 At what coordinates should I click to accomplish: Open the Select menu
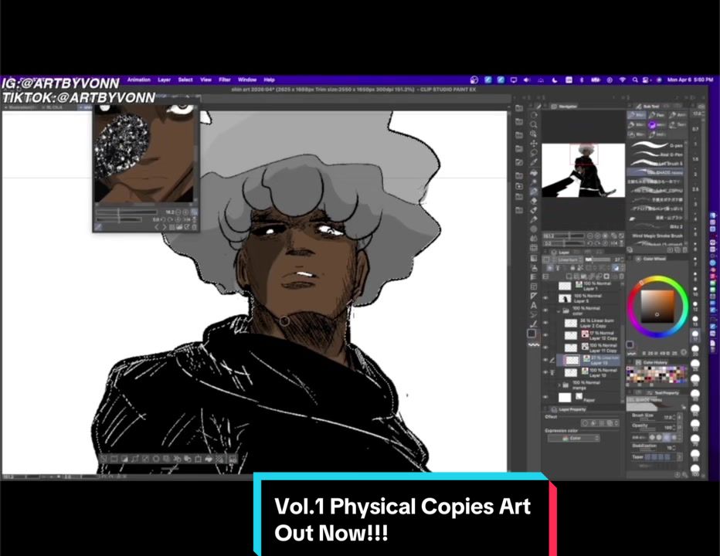click(185, 80)
